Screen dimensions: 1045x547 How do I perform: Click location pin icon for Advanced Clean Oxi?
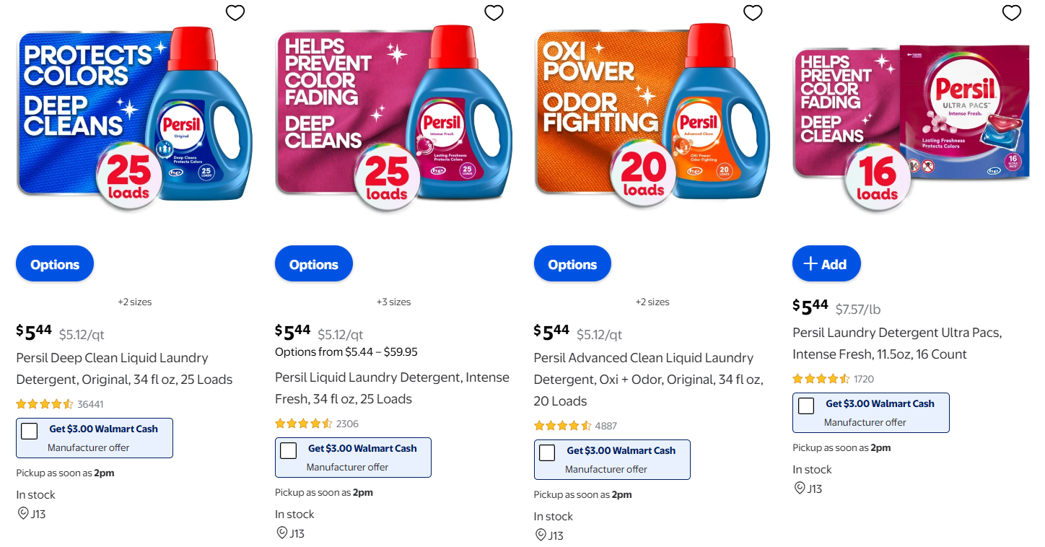(541, 535)
